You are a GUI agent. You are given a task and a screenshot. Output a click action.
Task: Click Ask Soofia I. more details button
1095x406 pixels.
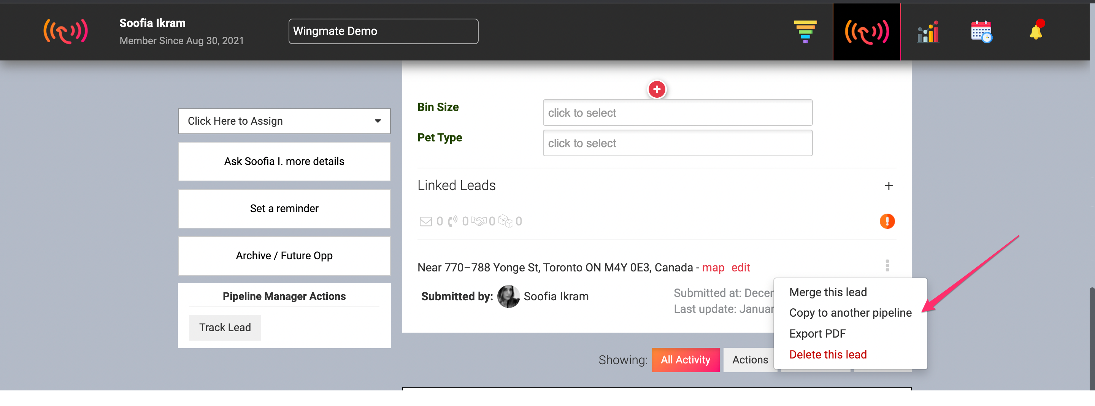pos(284,162)
